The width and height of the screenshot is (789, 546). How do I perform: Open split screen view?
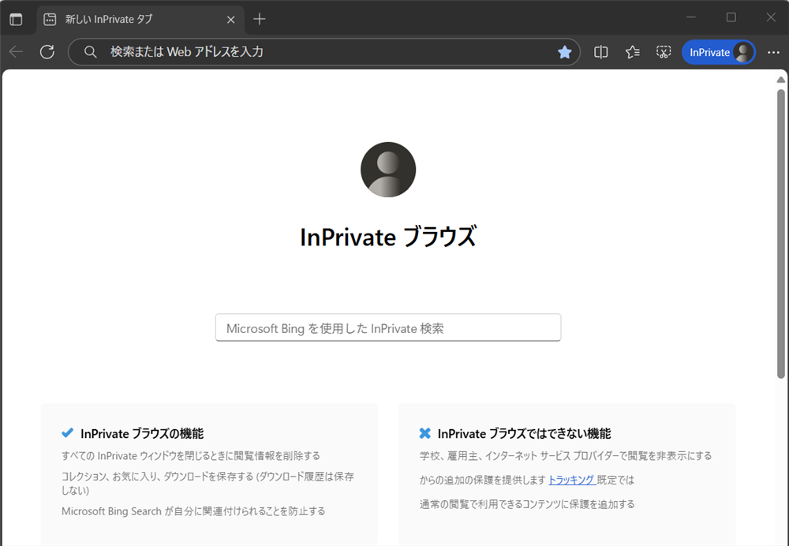coord(600,51)
